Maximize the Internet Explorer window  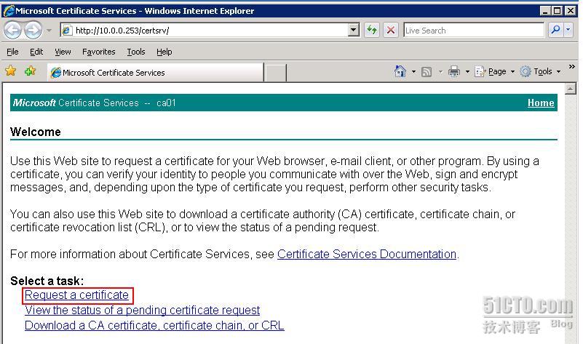(x=557, y=11)
